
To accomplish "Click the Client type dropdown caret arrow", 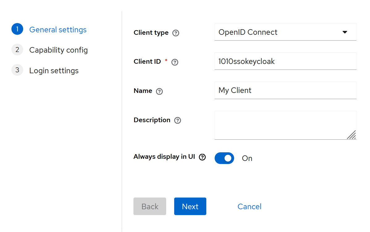I will pos(345,32).
